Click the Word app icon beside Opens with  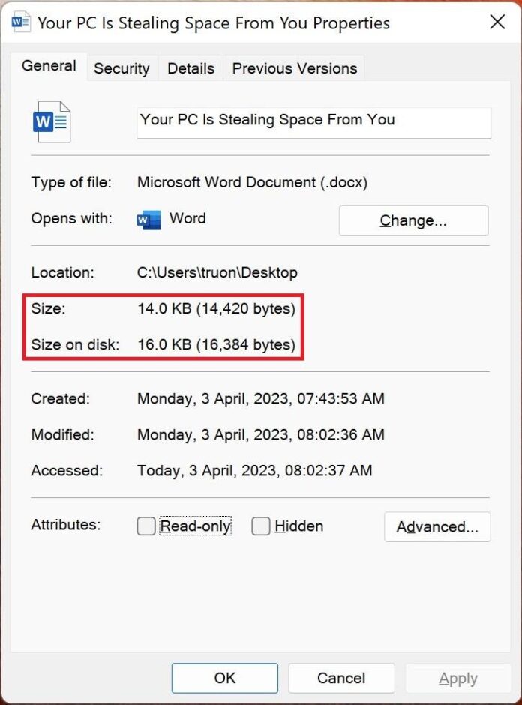click(x=148, y=220)
